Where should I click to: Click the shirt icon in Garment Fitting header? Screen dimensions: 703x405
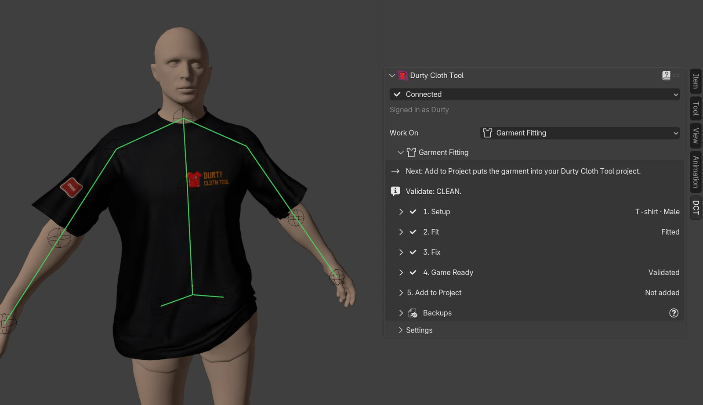(x=411, y=152)
